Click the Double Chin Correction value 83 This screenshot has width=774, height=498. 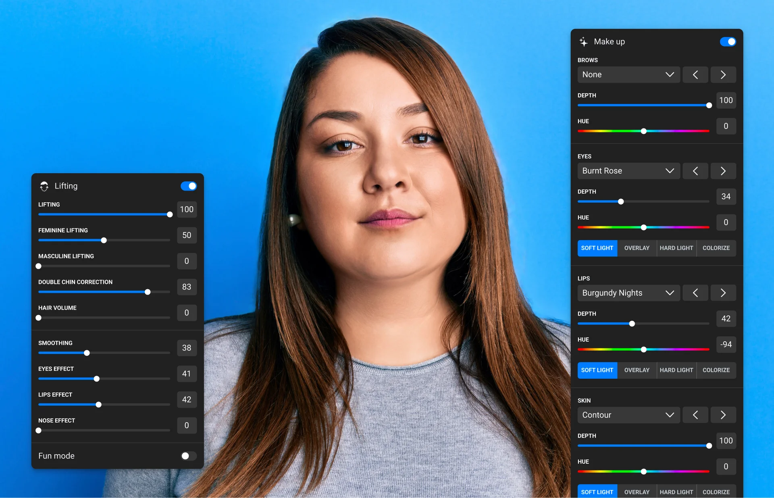pos(187,287)
